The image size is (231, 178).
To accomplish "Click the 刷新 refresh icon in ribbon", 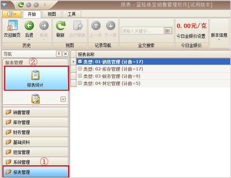I will coord(60,25).
